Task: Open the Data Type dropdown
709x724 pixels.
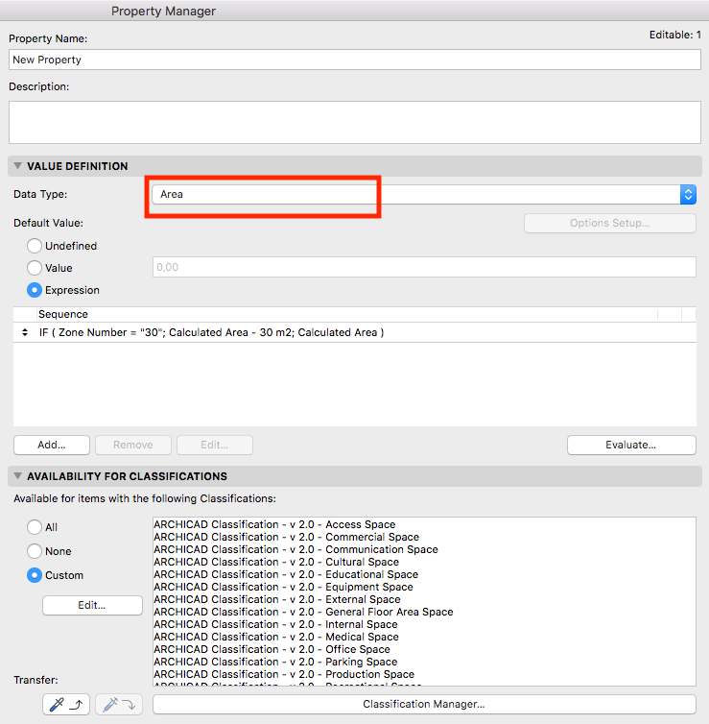Action: (x=422, y=194)
